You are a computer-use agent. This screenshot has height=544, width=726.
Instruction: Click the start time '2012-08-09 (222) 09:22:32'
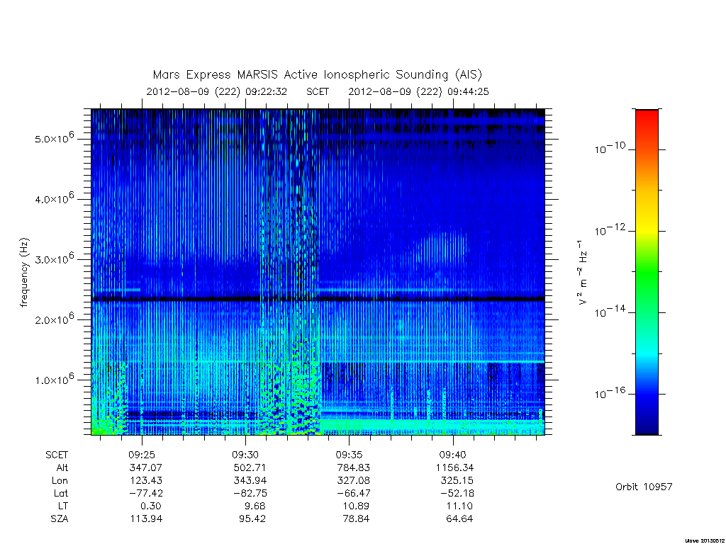pos(217,91)
